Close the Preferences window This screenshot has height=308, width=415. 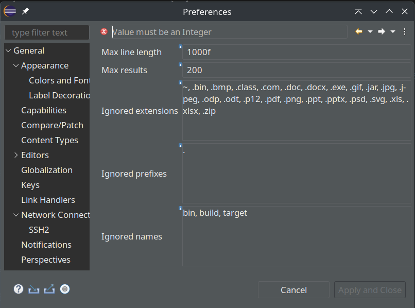click(404, 11)
